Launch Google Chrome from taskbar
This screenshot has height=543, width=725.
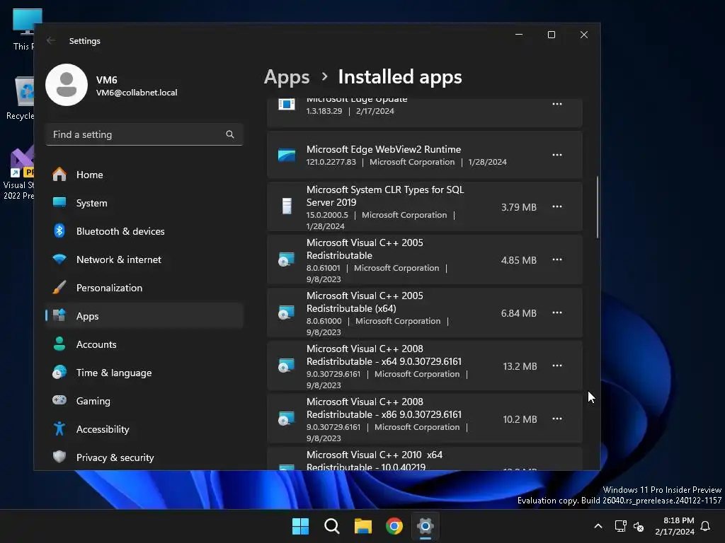[394, 526]
